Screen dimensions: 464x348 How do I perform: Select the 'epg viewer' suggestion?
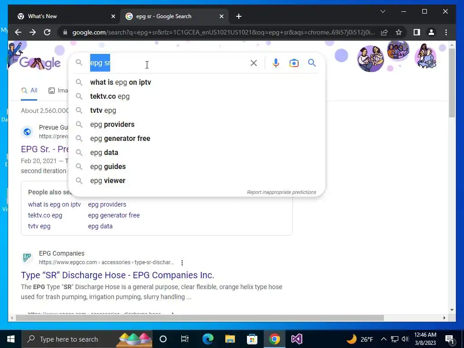click(197, 180)
